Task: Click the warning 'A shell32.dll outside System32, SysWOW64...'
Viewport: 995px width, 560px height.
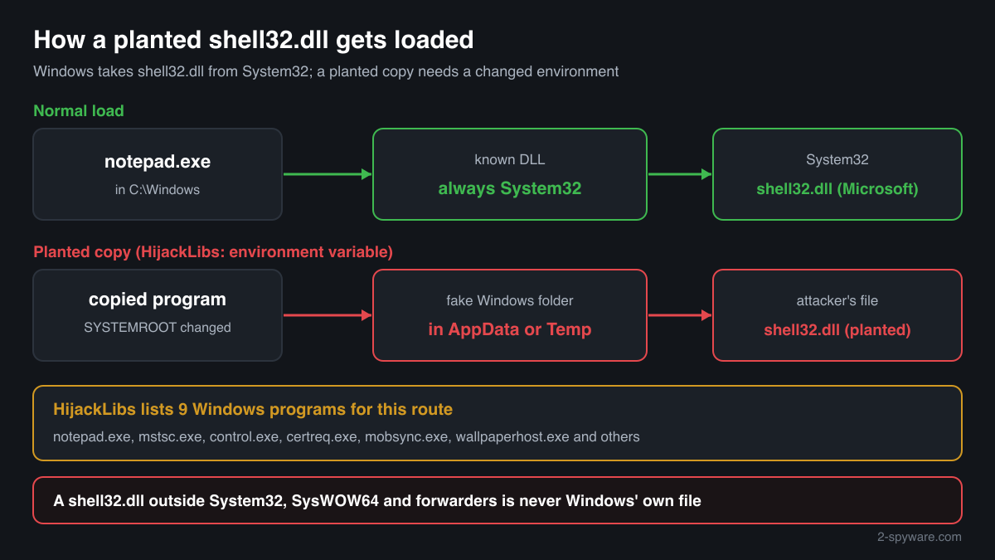Action: [377, 500]
